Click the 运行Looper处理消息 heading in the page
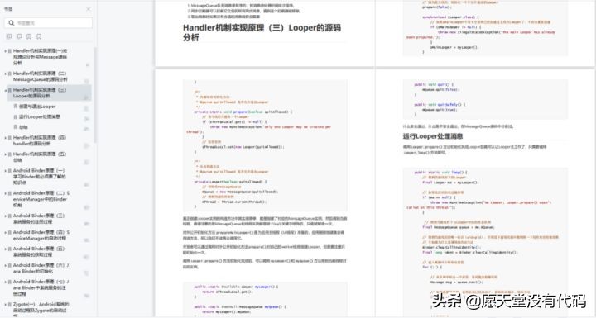This screenshot has width=596, height=318. point(433,136)
